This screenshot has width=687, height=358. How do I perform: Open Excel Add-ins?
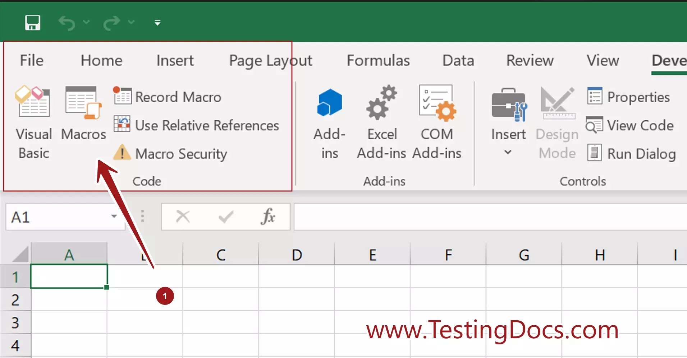pyautogui.click(x=382, y=118)
